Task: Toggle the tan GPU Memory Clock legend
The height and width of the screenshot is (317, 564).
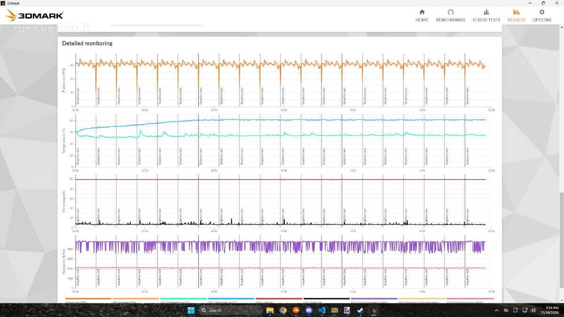Action: 422,301
